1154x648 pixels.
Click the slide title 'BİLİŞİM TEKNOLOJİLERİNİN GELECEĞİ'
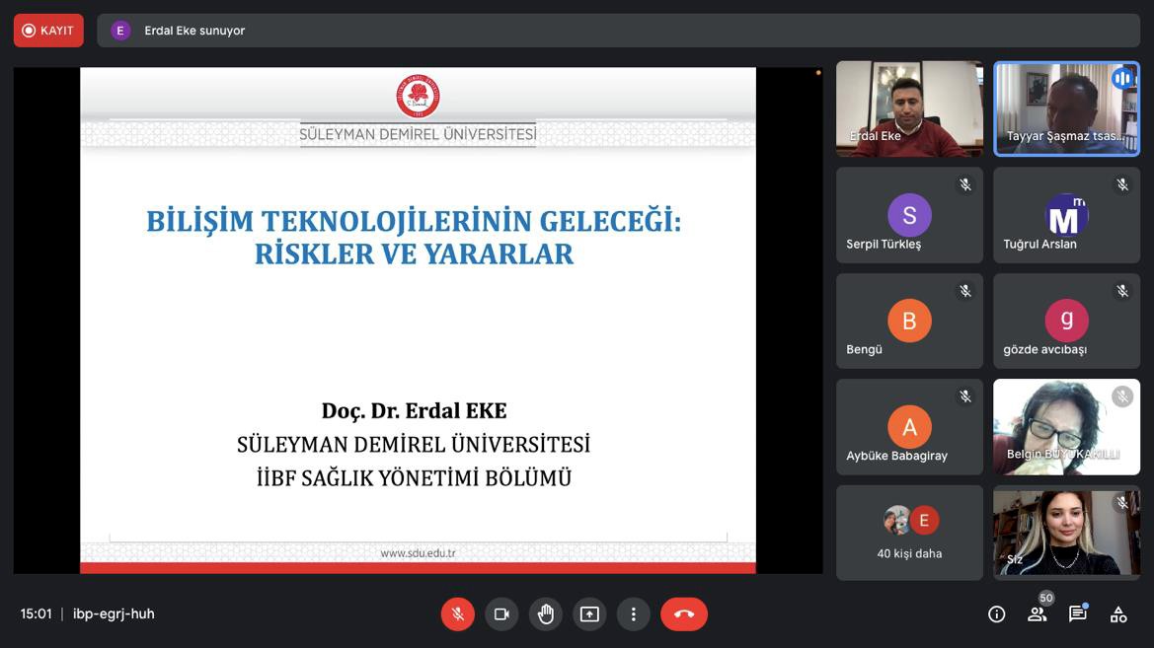click(x=414, y=221)
